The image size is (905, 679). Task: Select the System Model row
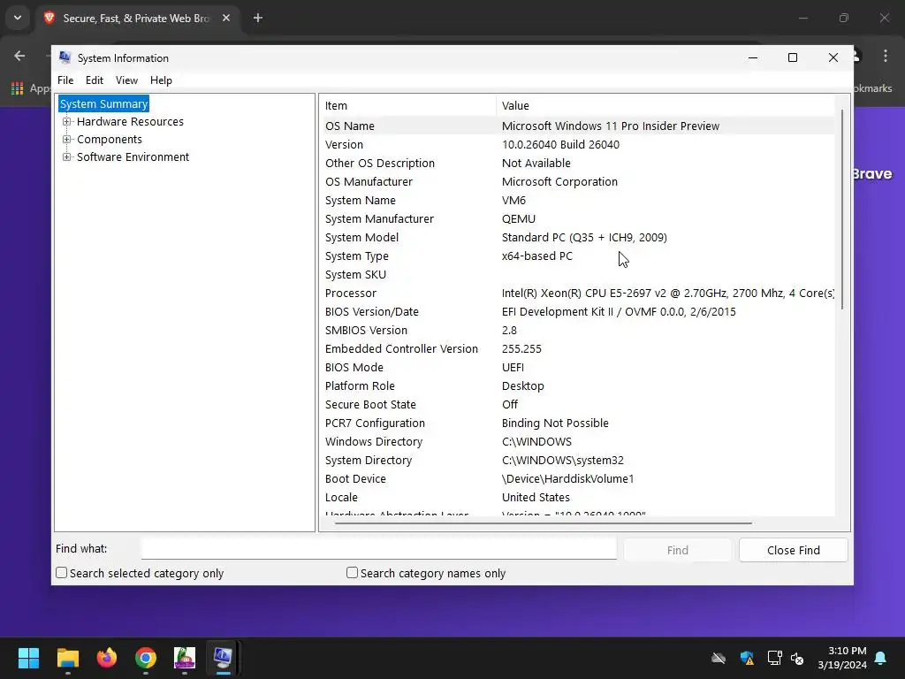pos(578,237)
